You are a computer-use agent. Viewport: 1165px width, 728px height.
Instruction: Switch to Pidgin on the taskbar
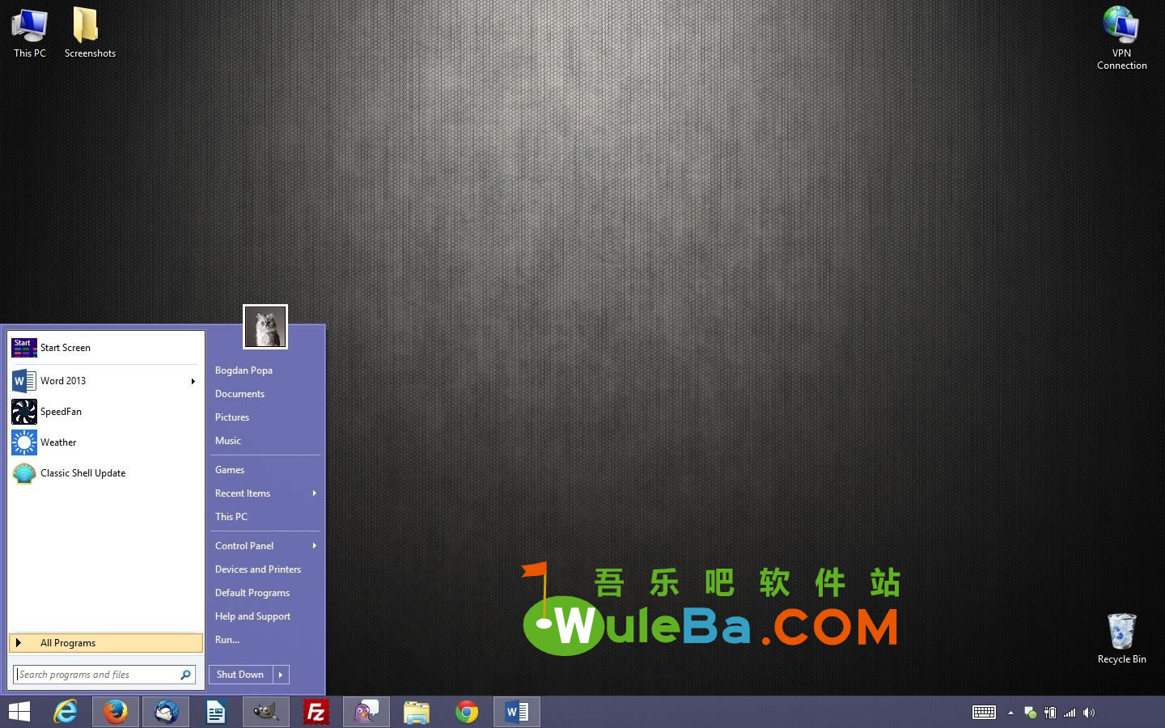[x=366, y=712]
